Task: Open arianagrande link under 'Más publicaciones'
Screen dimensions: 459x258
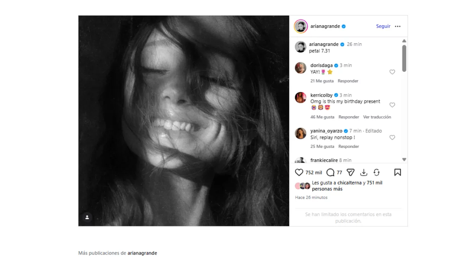Action: click(142, 253)
